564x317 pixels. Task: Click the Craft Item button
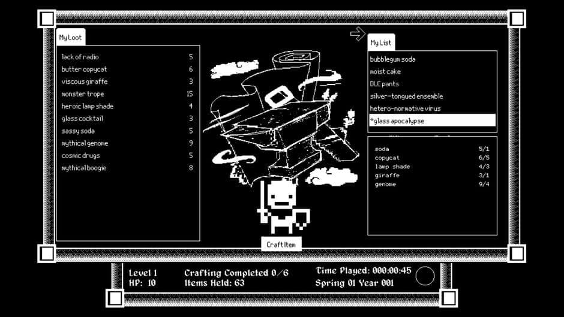(x=281, y=244)
